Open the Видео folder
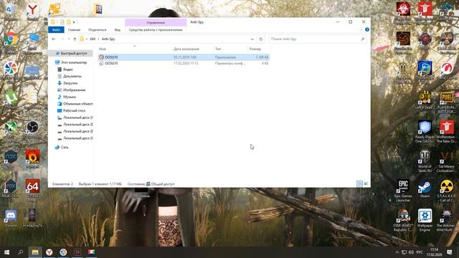Screen dimensions: 459x258 (x=65, y=70)
